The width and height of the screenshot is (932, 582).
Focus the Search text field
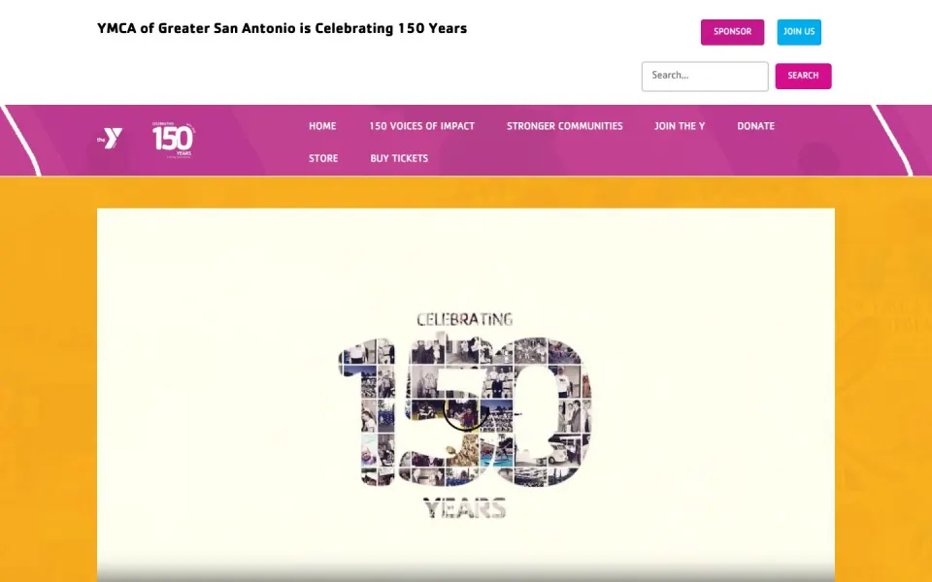point(705,76)
